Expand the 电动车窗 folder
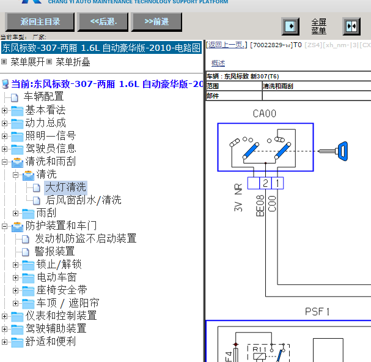The image size is (371, 362). pos(15,277)
